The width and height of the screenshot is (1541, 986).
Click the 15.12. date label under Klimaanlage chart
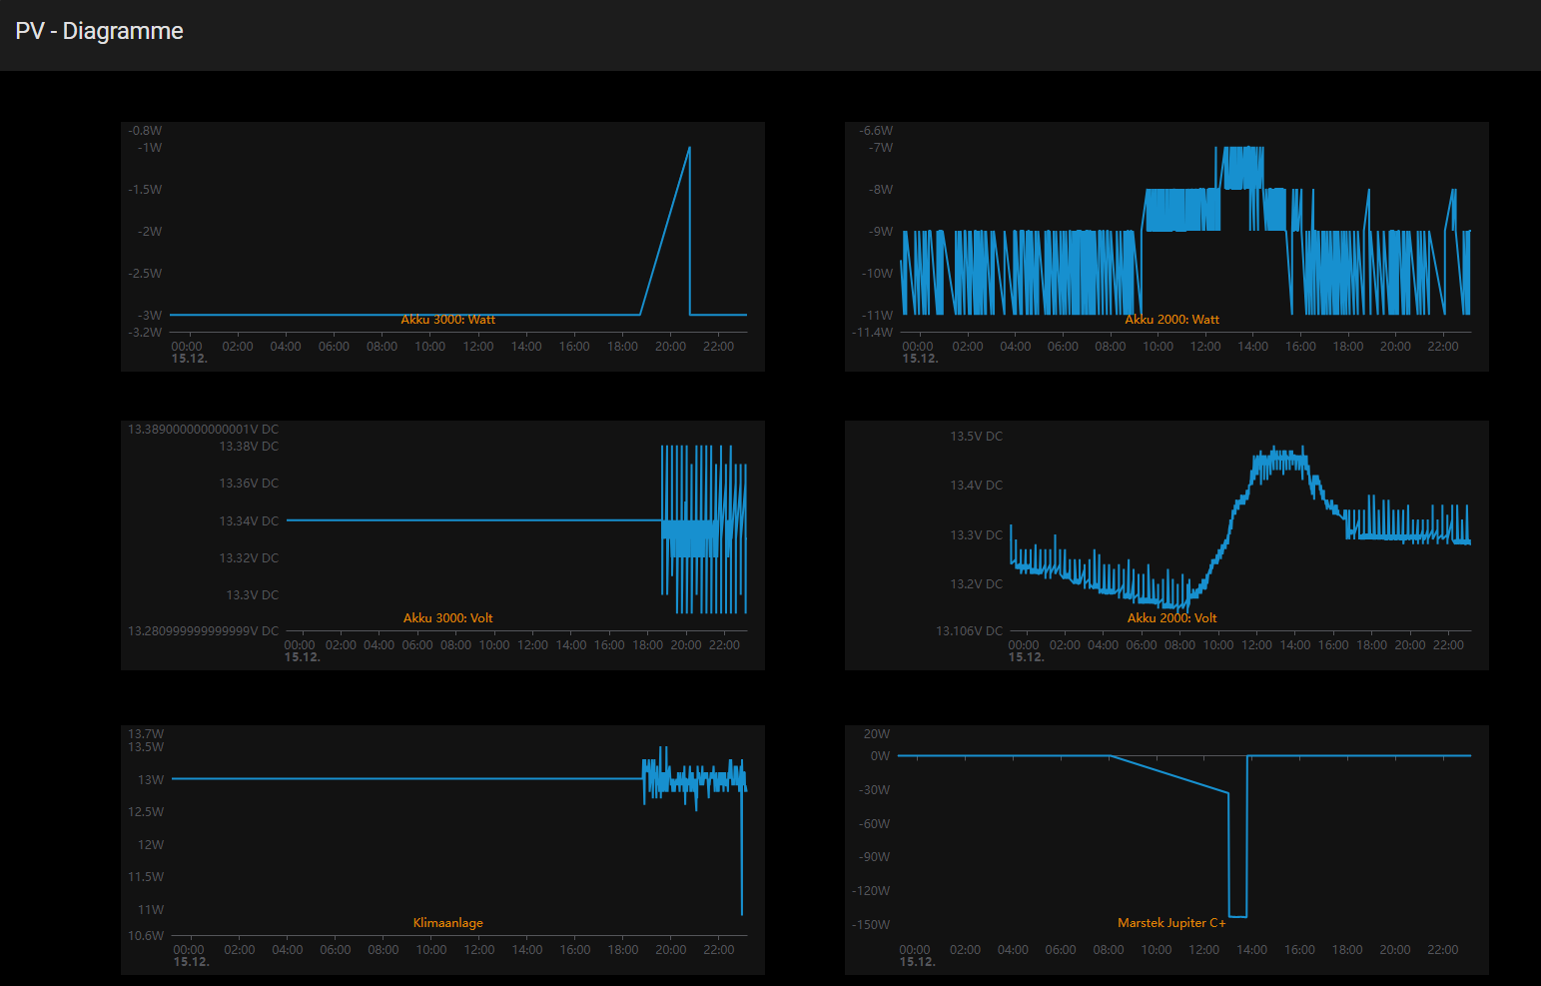pyautogui.click(x=191, y=962)
